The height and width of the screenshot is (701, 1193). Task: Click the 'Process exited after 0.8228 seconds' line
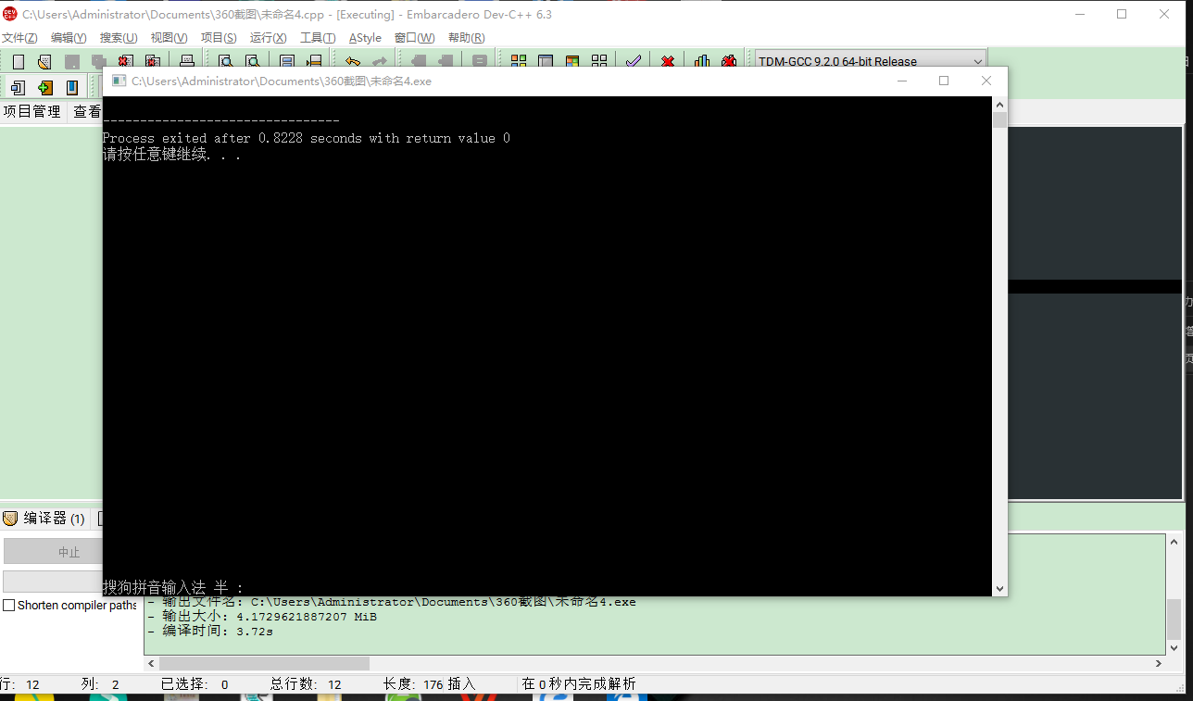click(x=306, y=138)
